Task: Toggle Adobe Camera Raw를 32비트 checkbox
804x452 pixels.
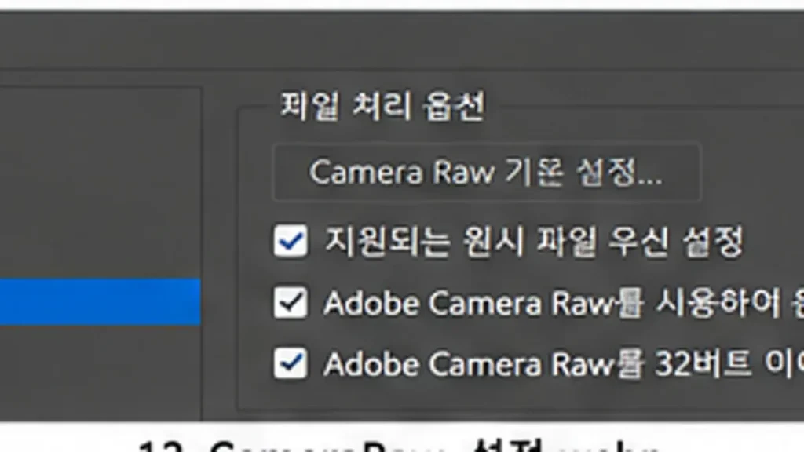Action: pyautogui.click(x=291, y=363)
